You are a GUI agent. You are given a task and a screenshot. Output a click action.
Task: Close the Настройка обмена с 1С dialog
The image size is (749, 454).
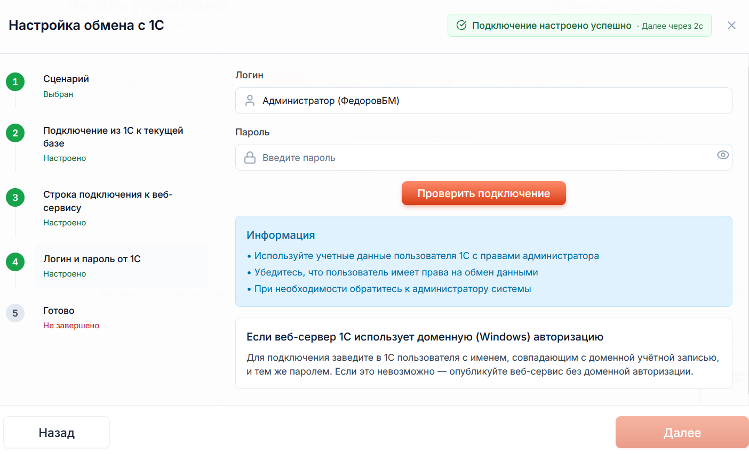tap(731, 26)
